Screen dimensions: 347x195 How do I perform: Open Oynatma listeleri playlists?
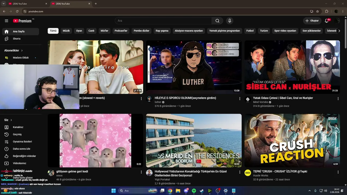tap(21, 142)
